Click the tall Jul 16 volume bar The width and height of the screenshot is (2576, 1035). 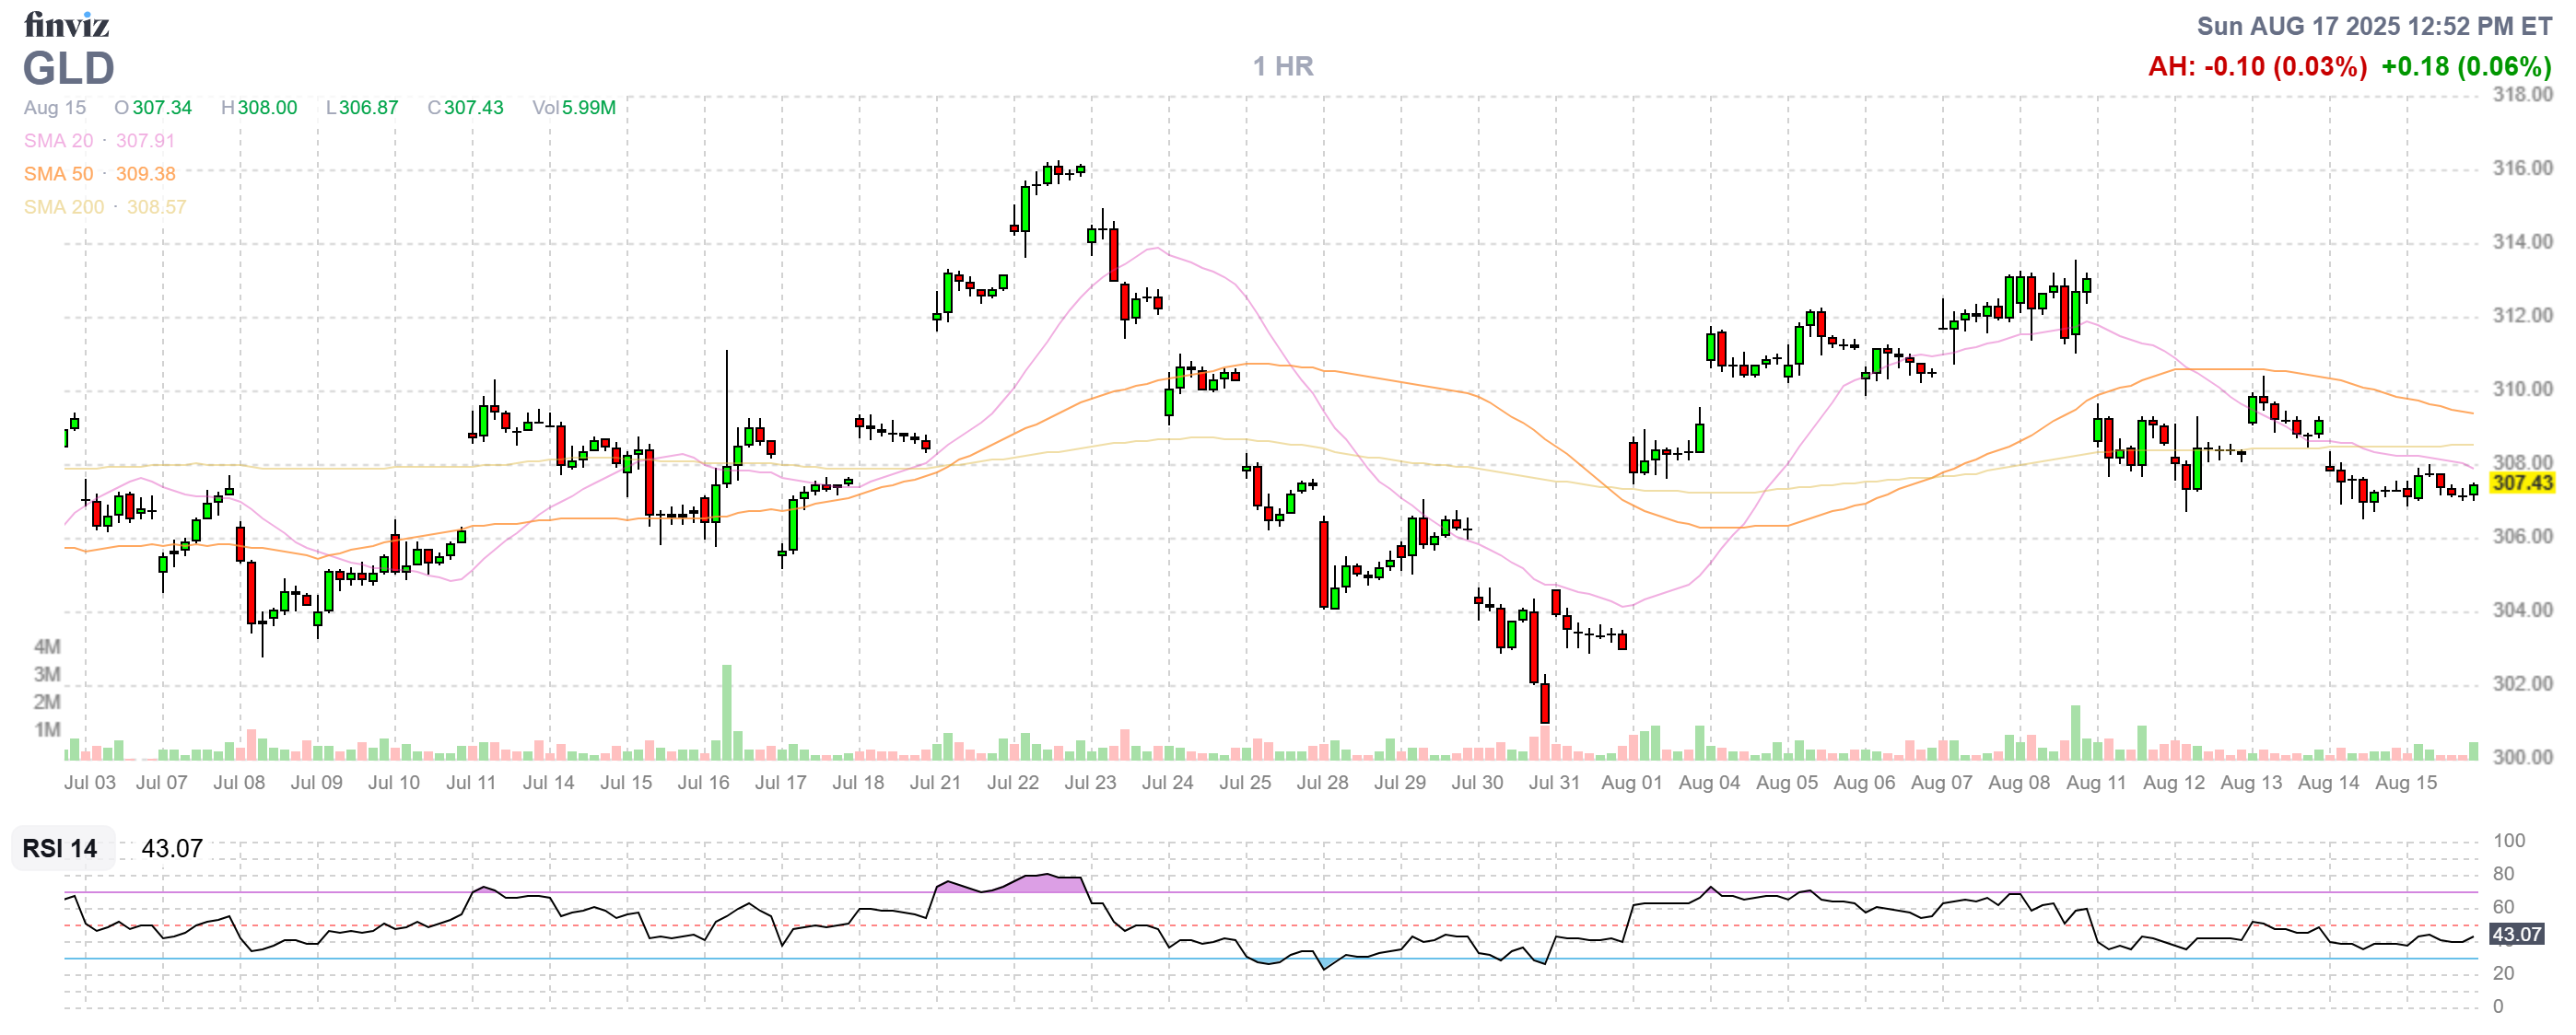(727, 711)
